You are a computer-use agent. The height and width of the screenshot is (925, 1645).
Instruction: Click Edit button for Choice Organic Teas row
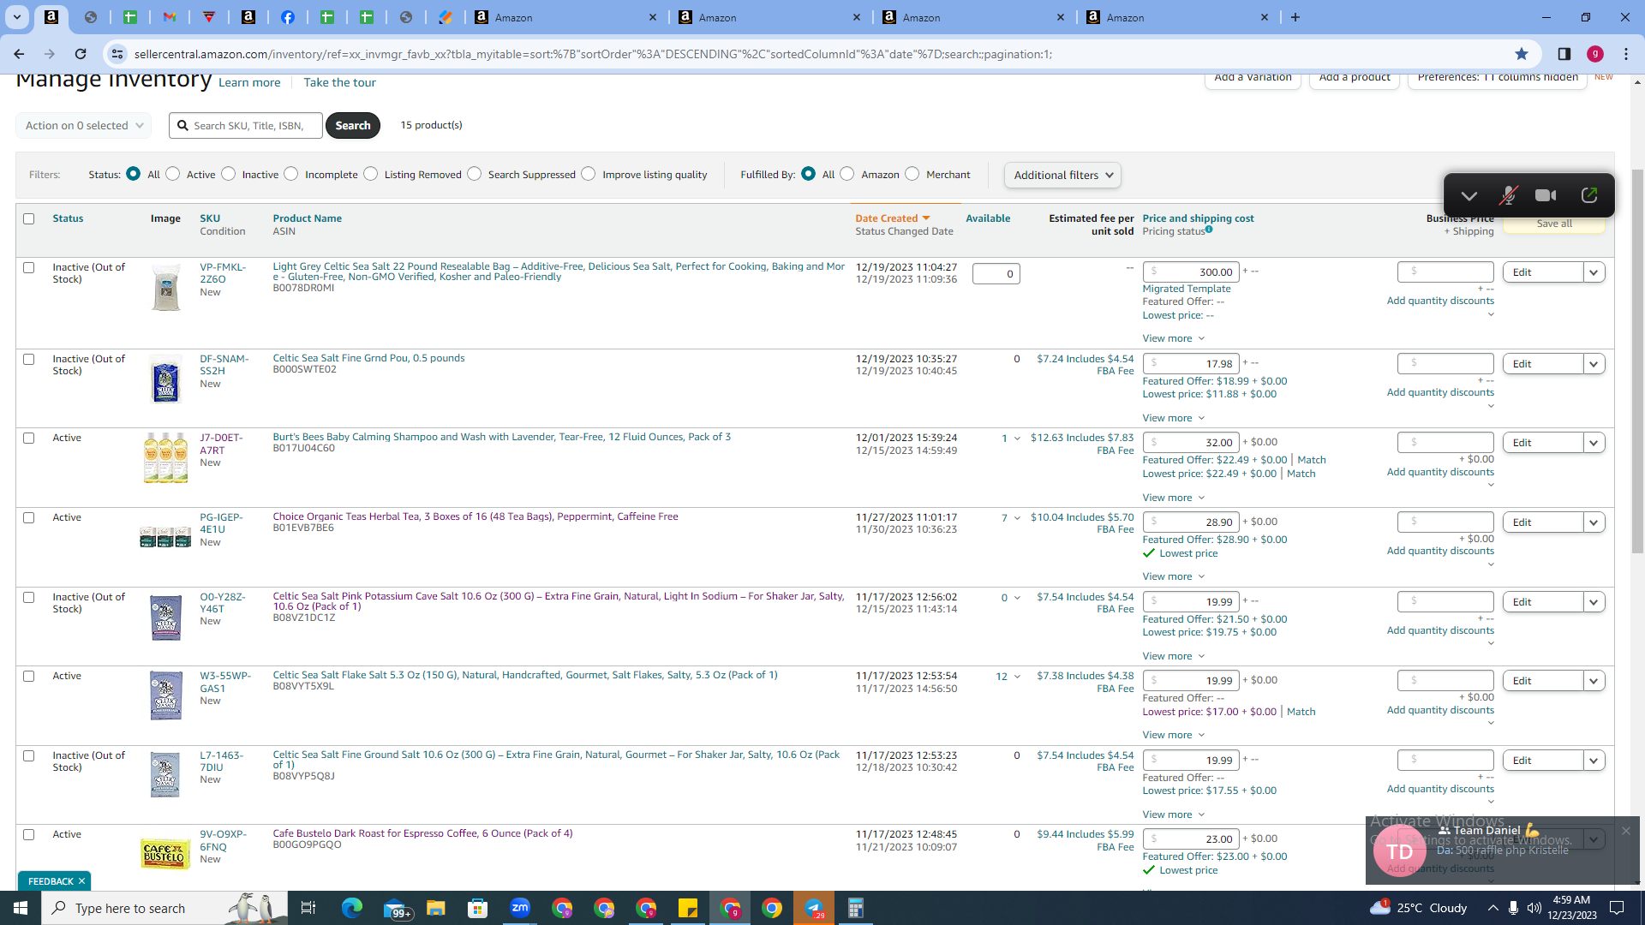coord(1542,522)
